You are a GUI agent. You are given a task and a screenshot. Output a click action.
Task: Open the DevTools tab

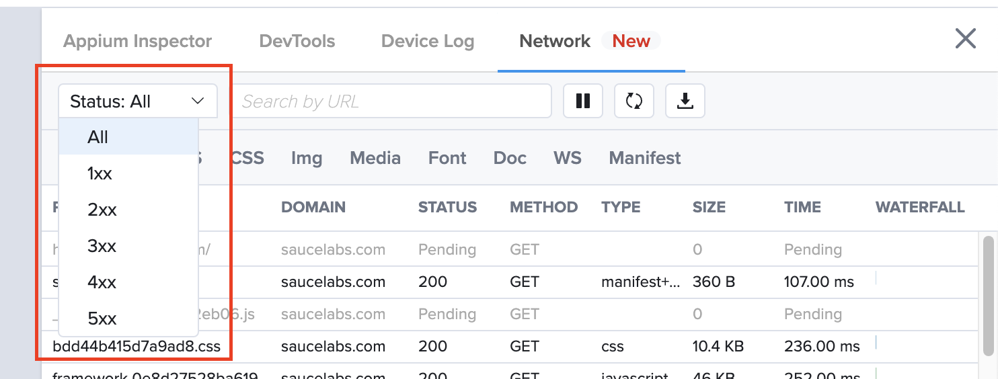297,42
